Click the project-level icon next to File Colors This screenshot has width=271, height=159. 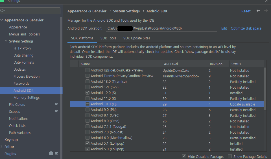(56, 104)
